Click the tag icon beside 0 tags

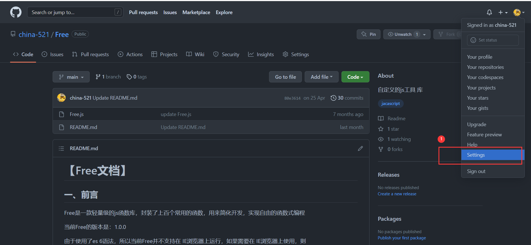pos(129,77)
